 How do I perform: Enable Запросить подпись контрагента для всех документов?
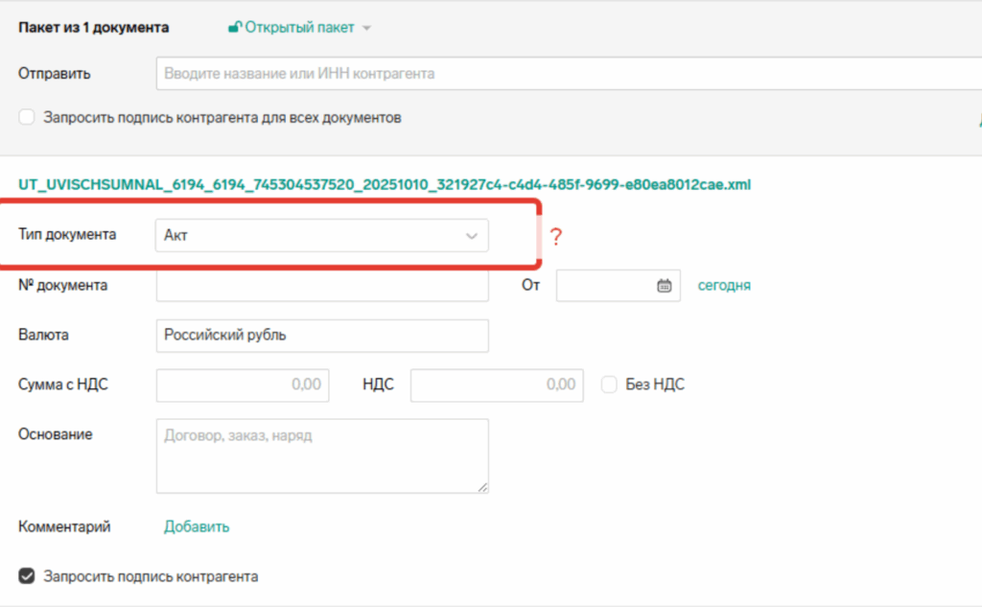pos(27,118)
